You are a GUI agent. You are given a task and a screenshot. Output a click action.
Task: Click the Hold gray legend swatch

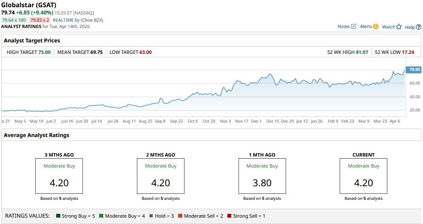pos(151,216)
